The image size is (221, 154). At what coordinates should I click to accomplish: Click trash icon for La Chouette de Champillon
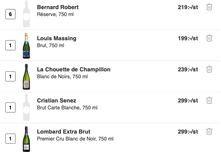(209, 69)
